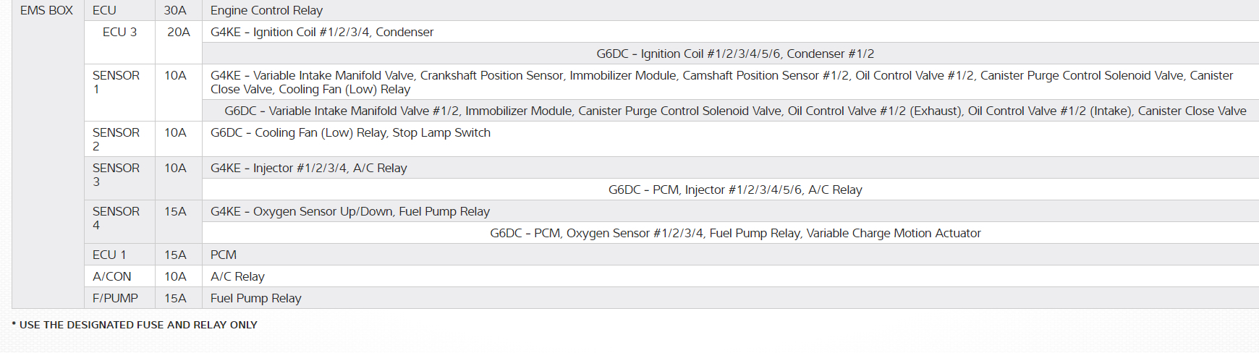This screenshot has height=353, width=1259.
Task: Click the G4KE Ignition Coil description
Action: 322,33
